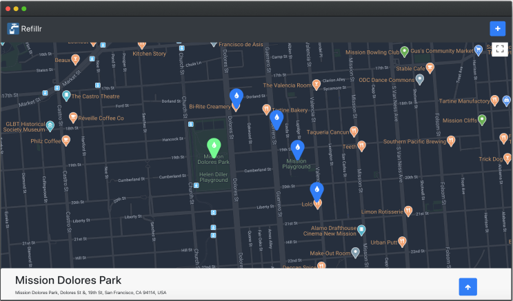This screenshot has height=301, width=513.
Task: Select Alamo Drafthouse Cinema marker
Action: tap(361, 229)
